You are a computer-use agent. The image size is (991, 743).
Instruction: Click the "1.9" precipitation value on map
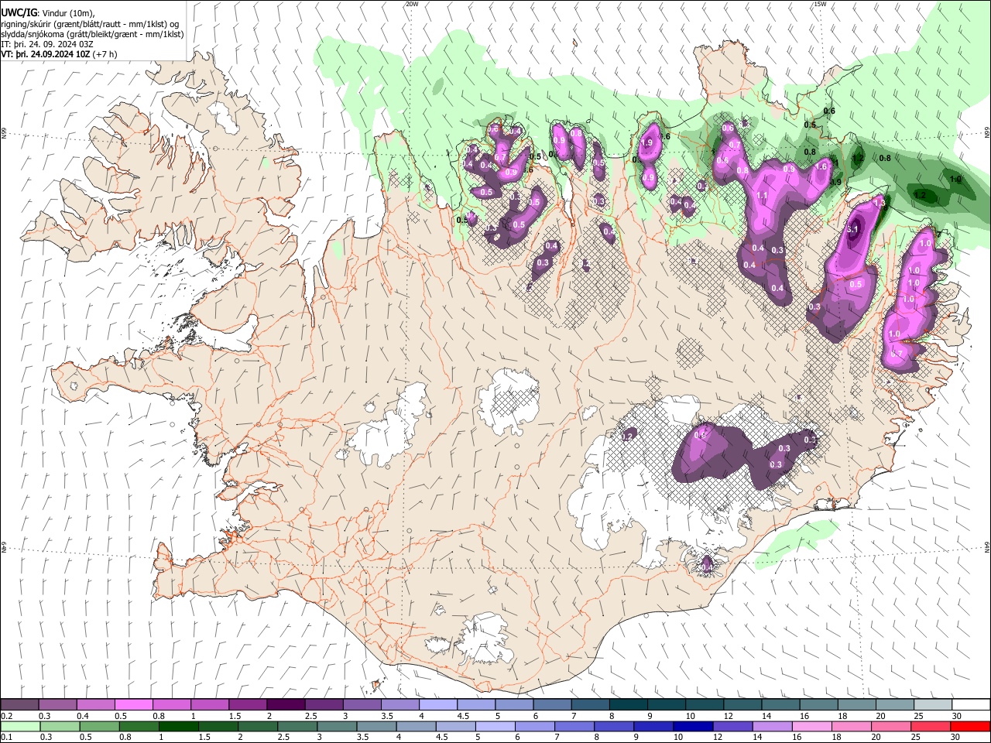point(647,142)
